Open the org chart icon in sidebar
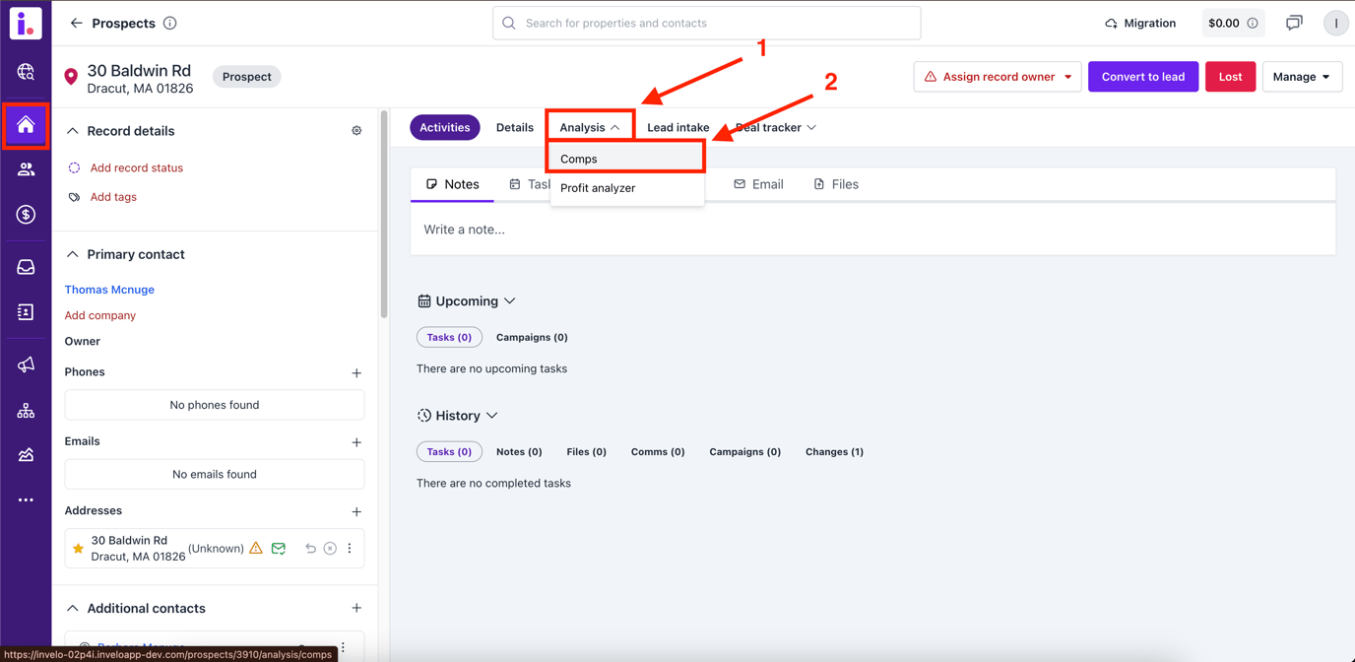The height and width of the screenshot is (662, 1355). point(26,411)
